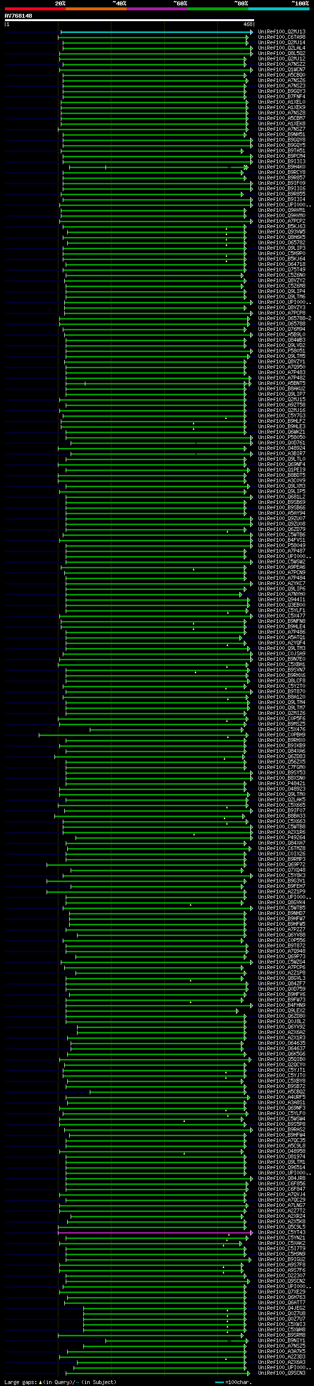Open hit UniRef100_Q8L5Q2
Screen dimensions: 314x1386
pyautogui.click(x=282, y=54)
